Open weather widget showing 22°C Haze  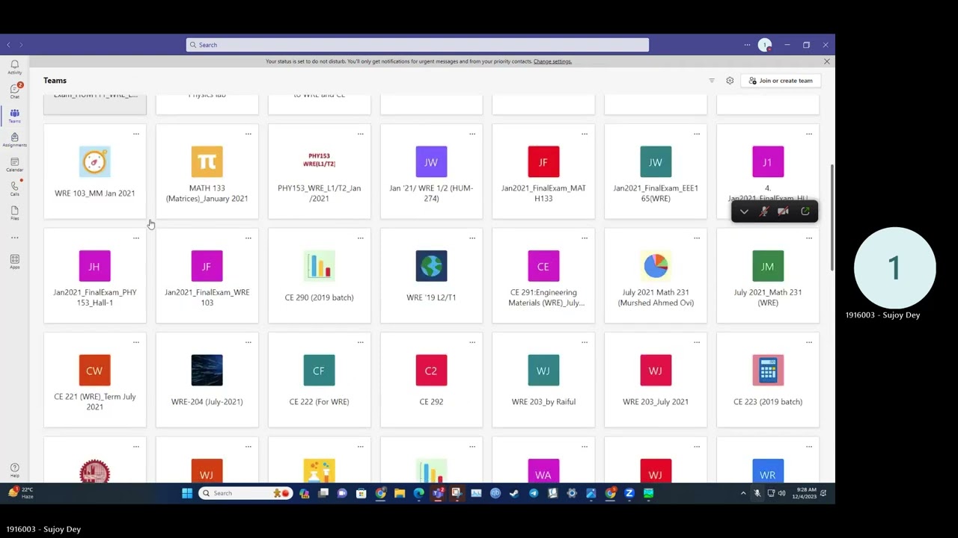[22, 493]
